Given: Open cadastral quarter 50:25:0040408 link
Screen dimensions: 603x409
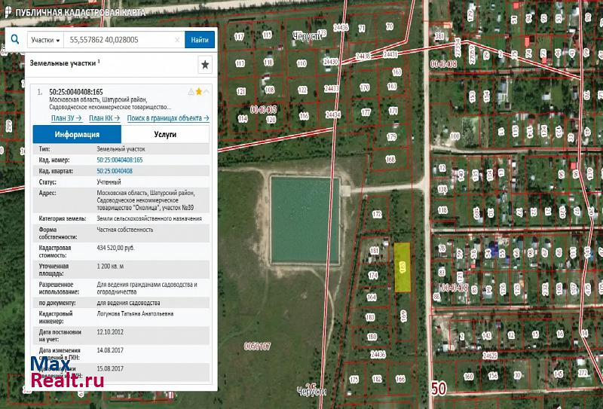Looking at the screenshot, I should point(114,171).
